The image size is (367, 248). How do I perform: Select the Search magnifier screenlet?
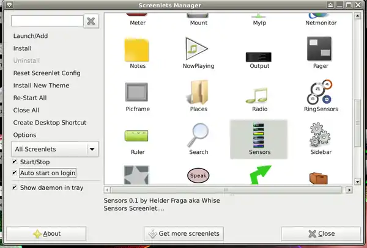pyautogui.click(x=199, y=135)
